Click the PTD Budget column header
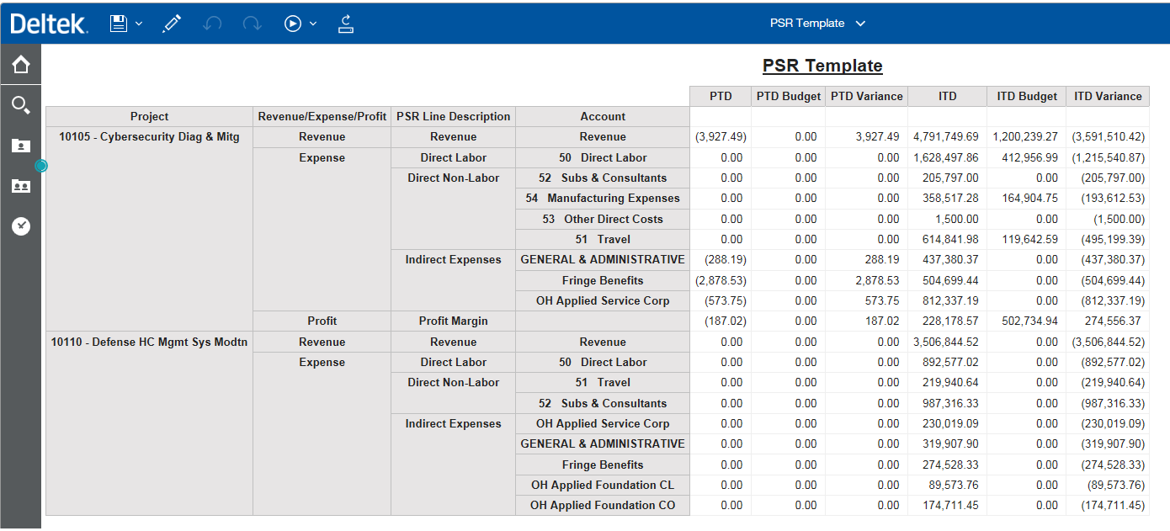Screen dimensions: 1170x531 [788, 96]
